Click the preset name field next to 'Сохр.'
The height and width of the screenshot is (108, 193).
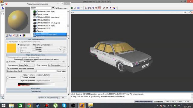click(x=47, y=71)
